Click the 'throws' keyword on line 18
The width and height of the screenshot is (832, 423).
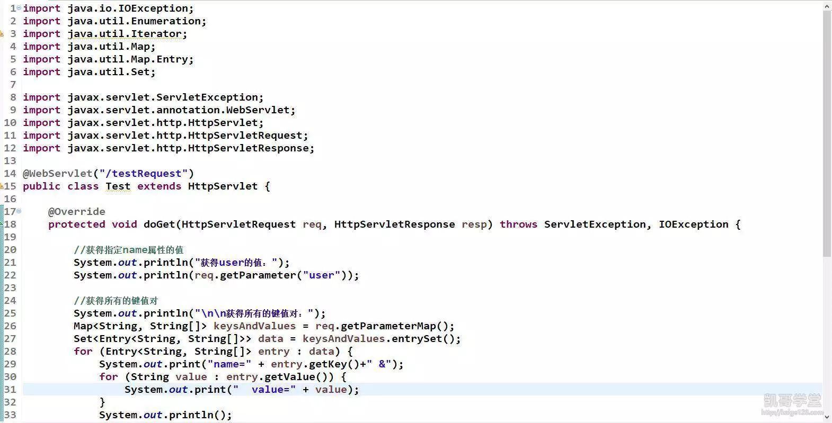[x=518, y=224]
